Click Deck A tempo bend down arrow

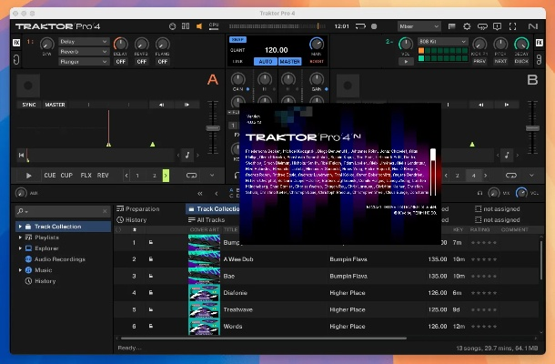(161, 105)
